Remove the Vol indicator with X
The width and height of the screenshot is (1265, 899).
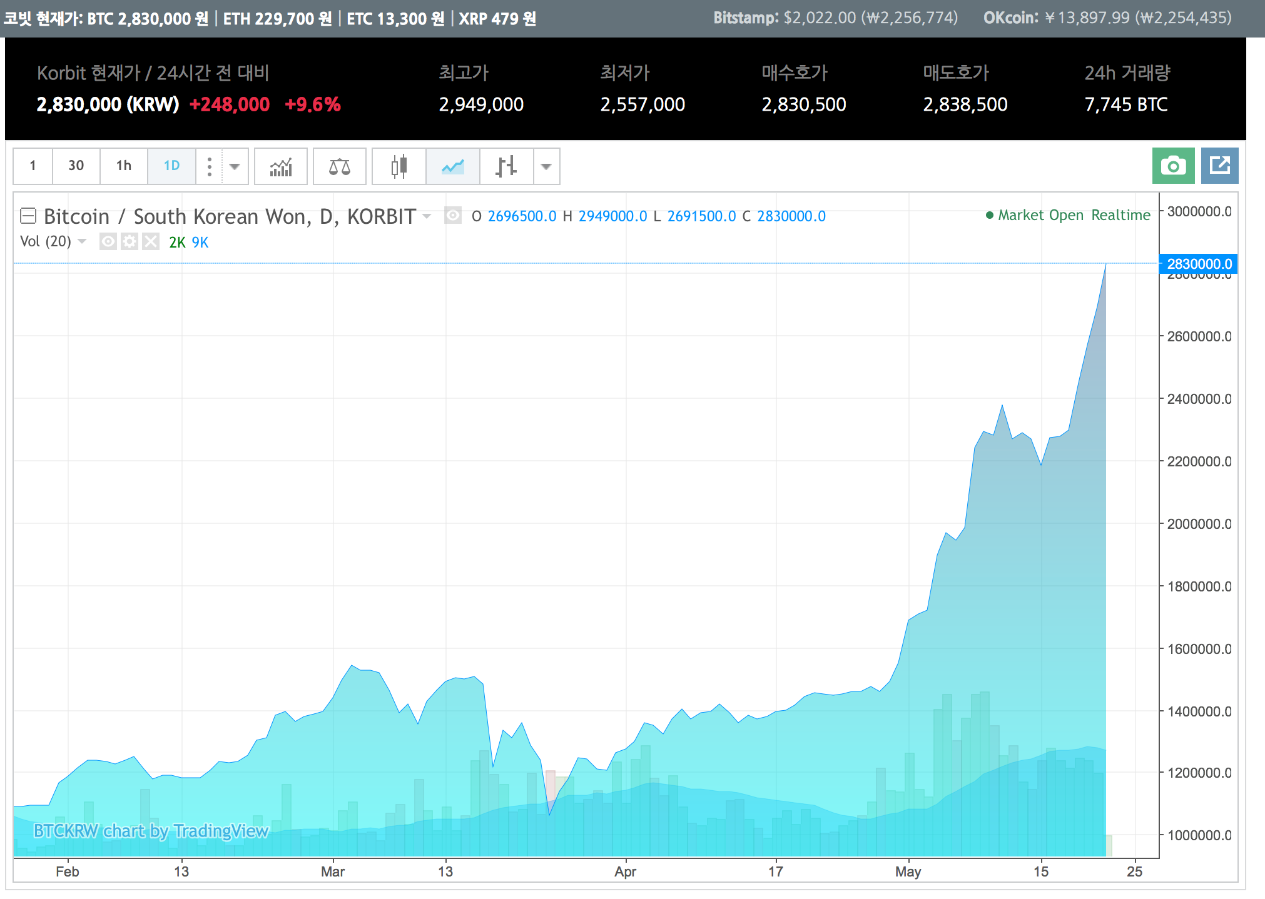[x=151, y=241]
